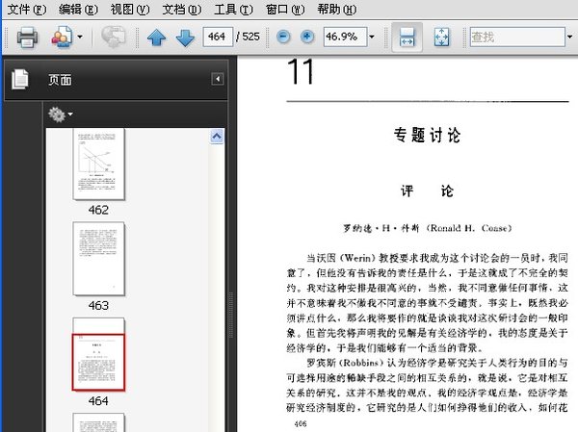Viewport: 578px width, 432px height.
Task: Click the thumbnail label 463
Action: tap(98, 305)
